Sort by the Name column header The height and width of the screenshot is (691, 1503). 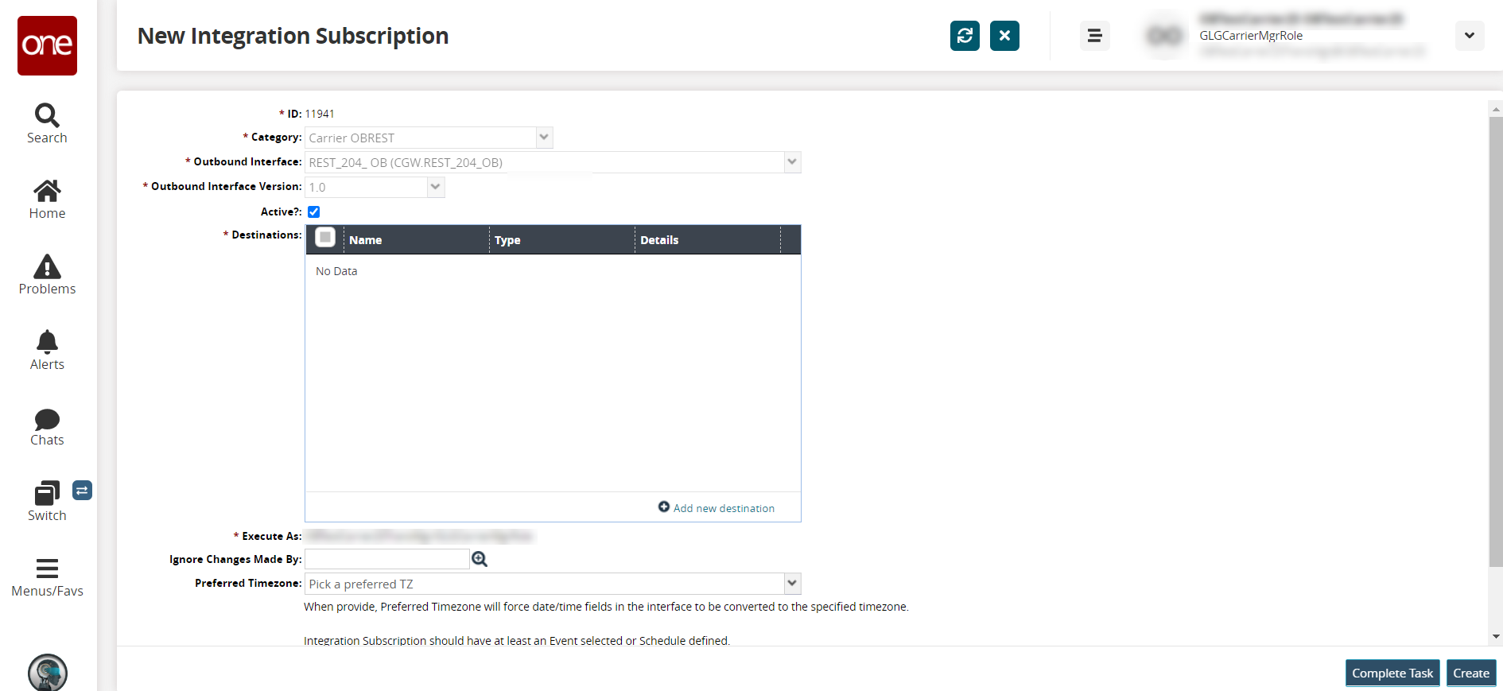(416, 240)
